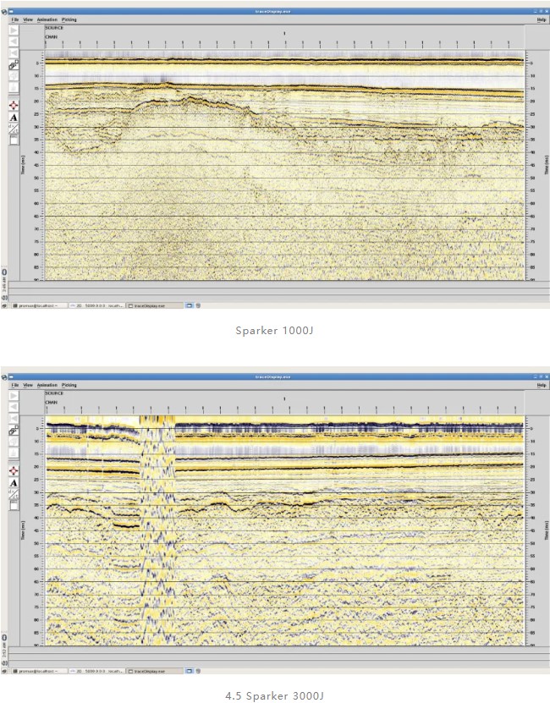
Task: Click the zoom tool icon in bottom window
Action: click(14, 431)
